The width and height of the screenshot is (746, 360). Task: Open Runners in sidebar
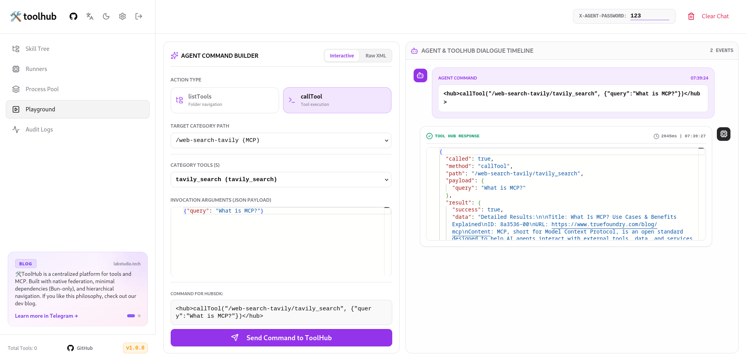pos(78,69)
